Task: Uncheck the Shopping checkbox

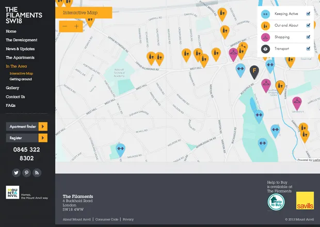Action: coord(308,37)
